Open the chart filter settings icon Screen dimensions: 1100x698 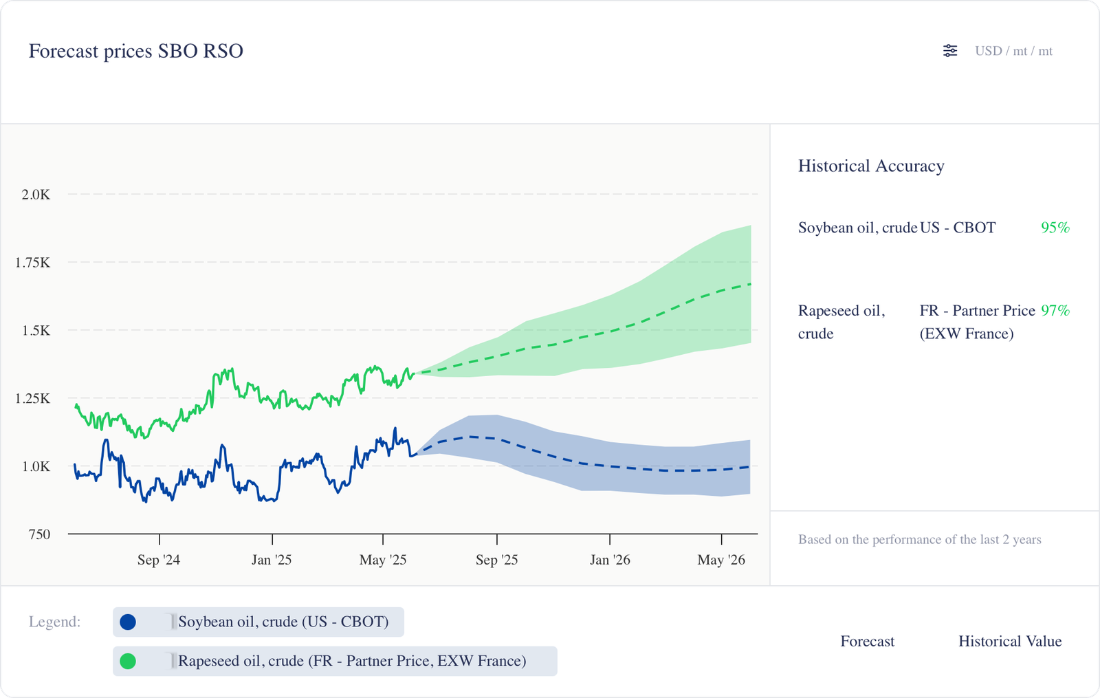click(x=949, y=51)
